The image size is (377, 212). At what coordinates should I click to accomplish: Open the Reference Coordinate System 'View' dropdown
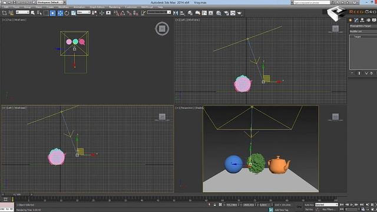(x=84, y=12)
